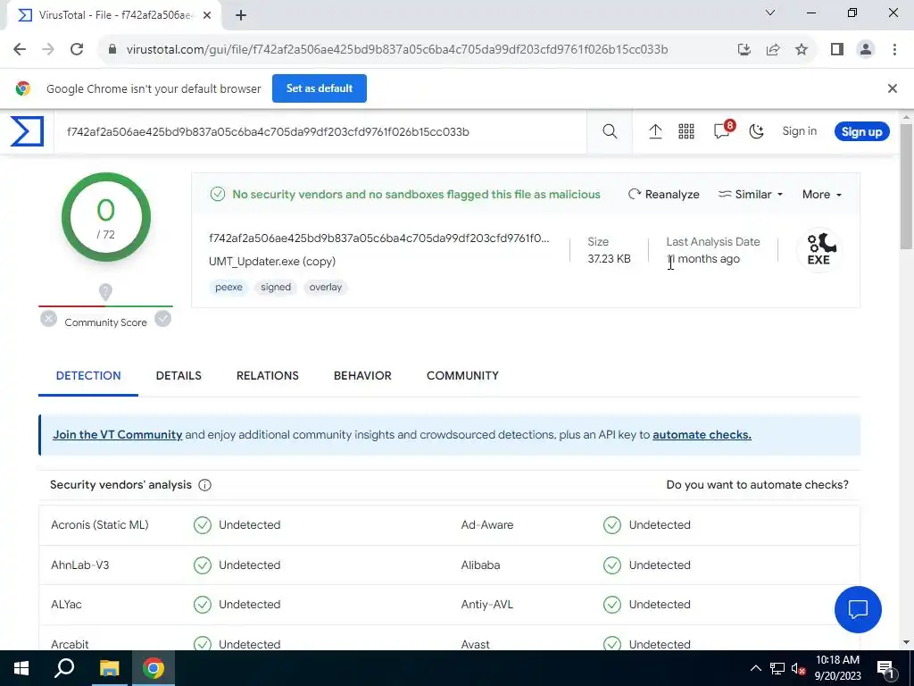Viewport: 914px width, 686px height.
Task: Click the Security vendors' analysis info icon
Action: [204, 485]
